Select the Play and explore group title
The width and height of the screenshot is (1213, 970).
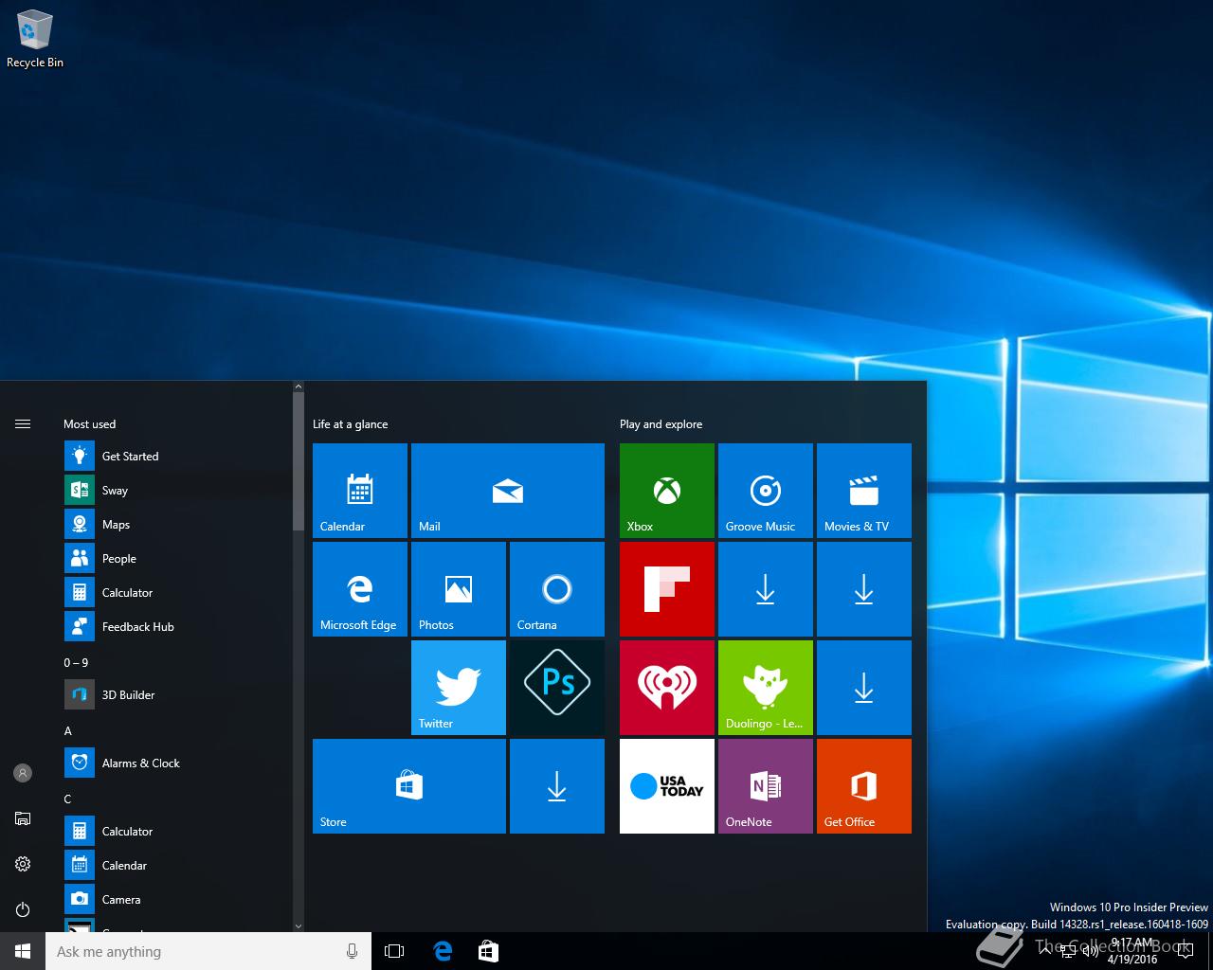(x=661, y=424)
